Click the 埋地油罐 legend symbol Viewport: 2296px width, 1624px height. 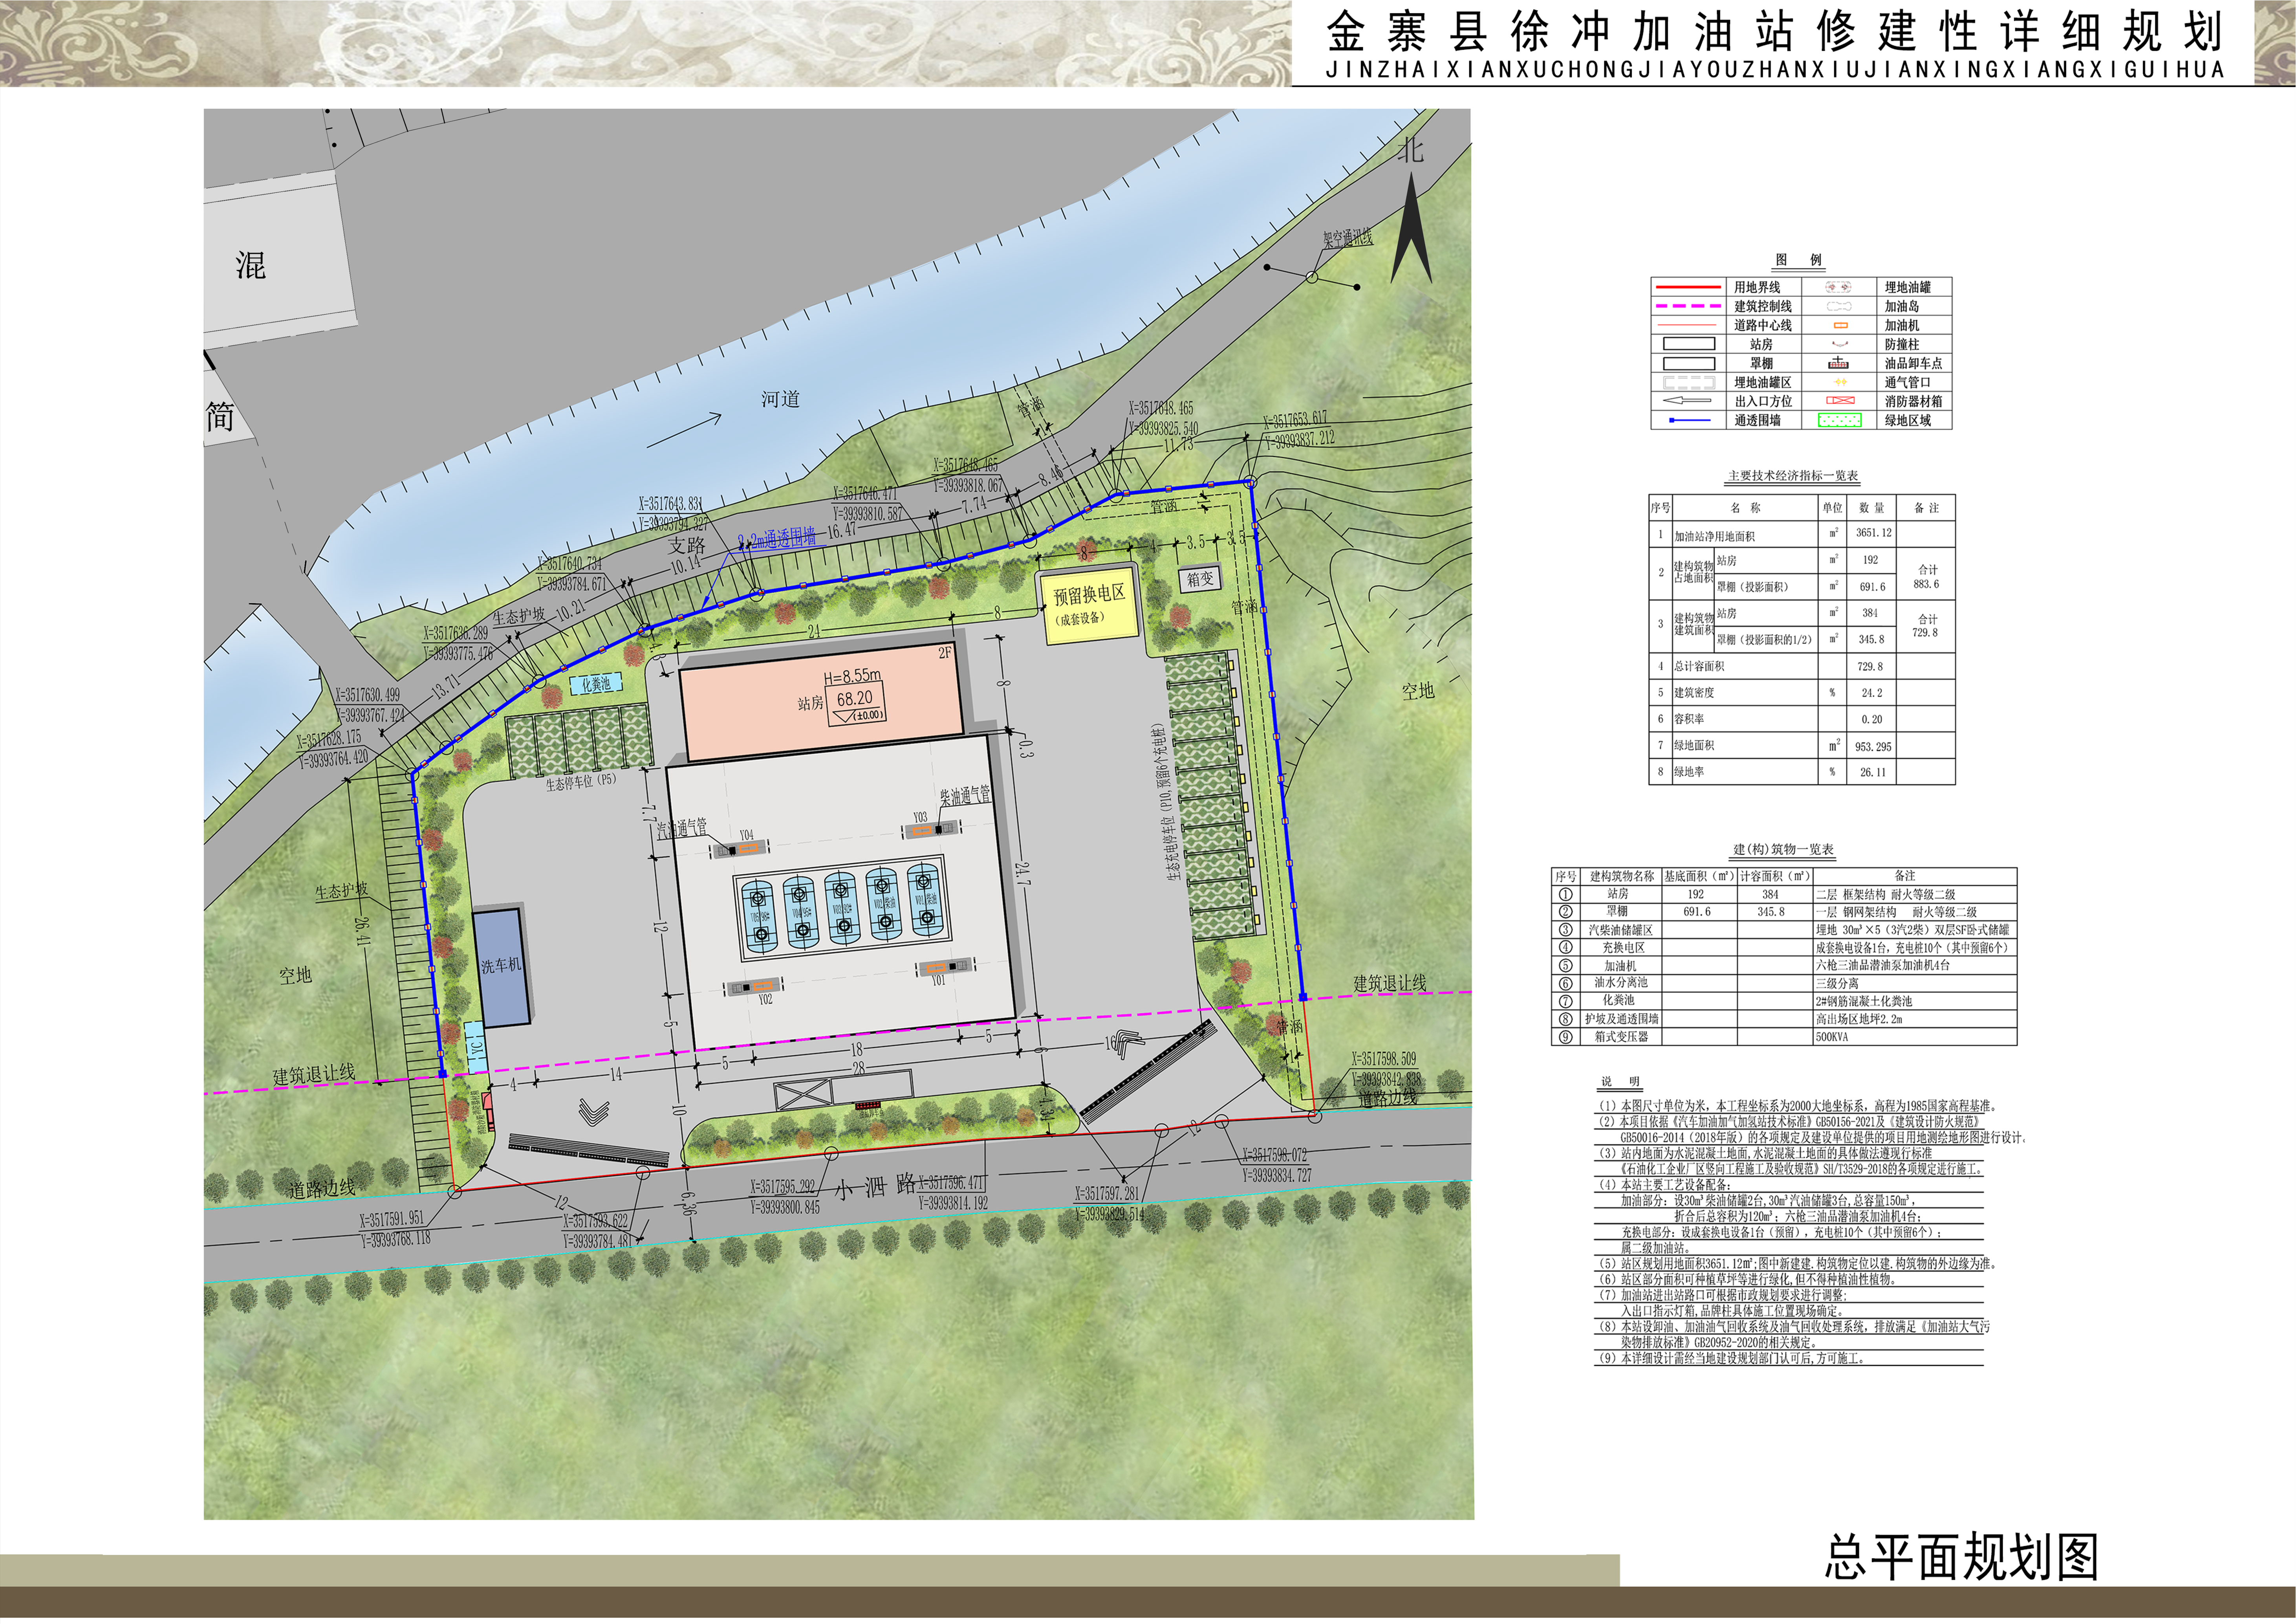pyautogui.click(x=1838, y=287)
